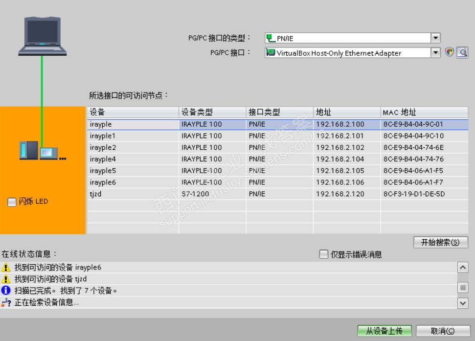Click the 从设备上传 button
This screenshot has height=341, width=475.
click(384, 331)
